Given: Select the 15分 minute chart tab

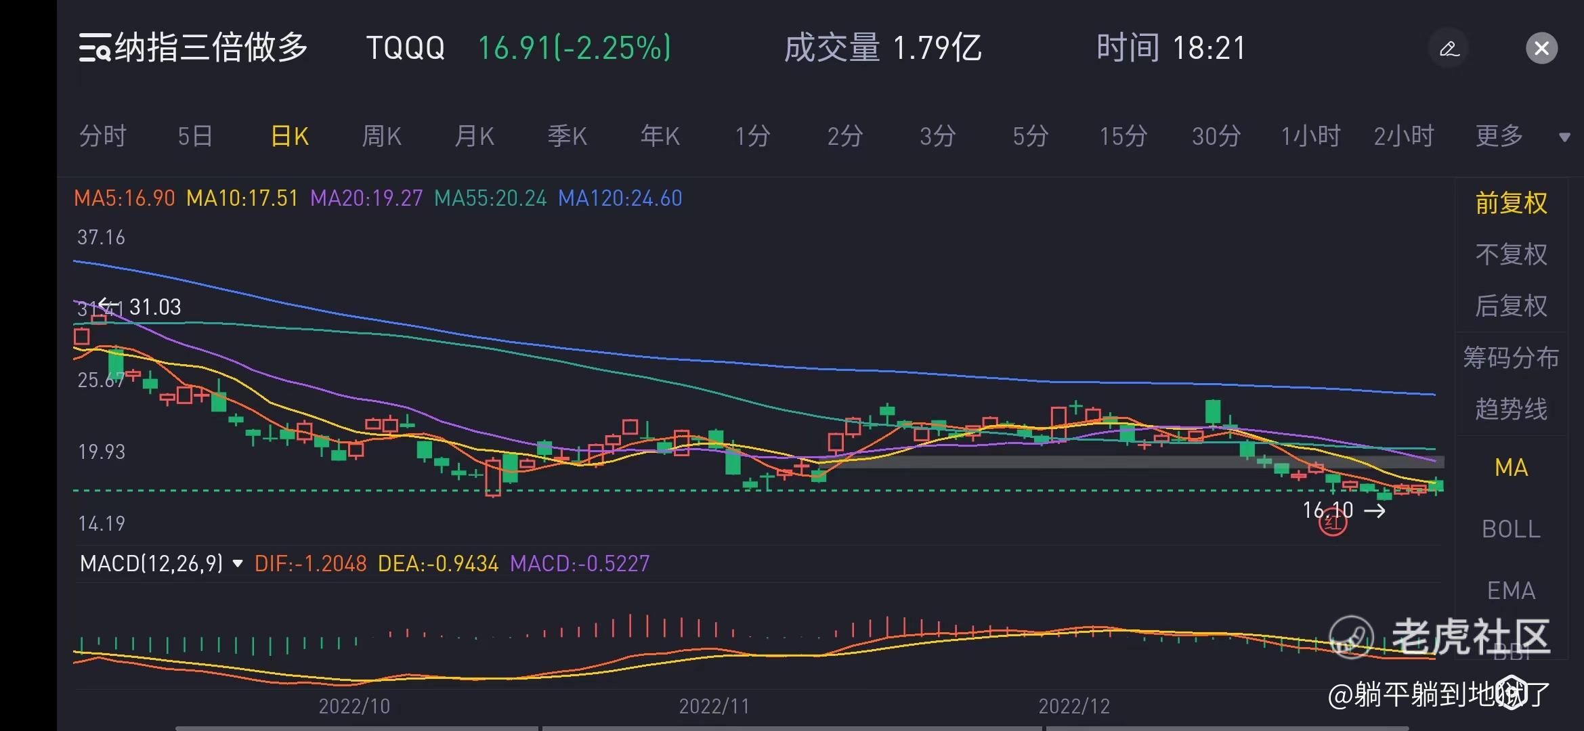Looking at the screenshot, I should (1123, 136).
